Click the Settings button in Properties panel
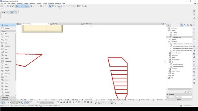 [x=179, y=99]
